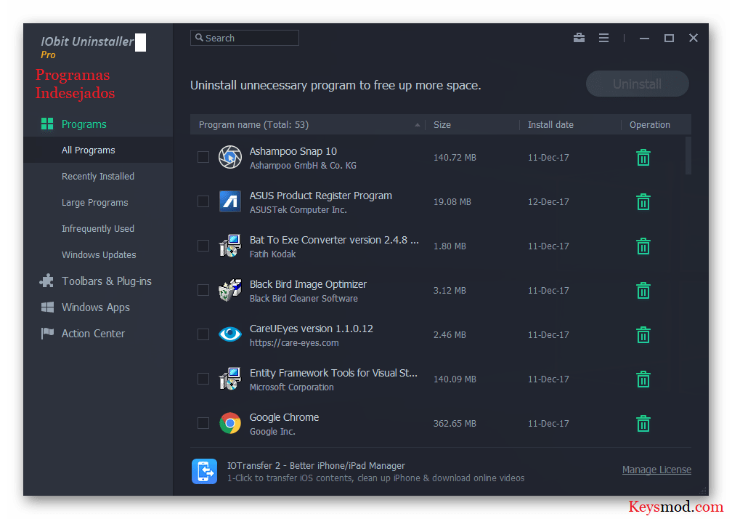Select the Entity Framework Tools checkbox

click(203, 379)
